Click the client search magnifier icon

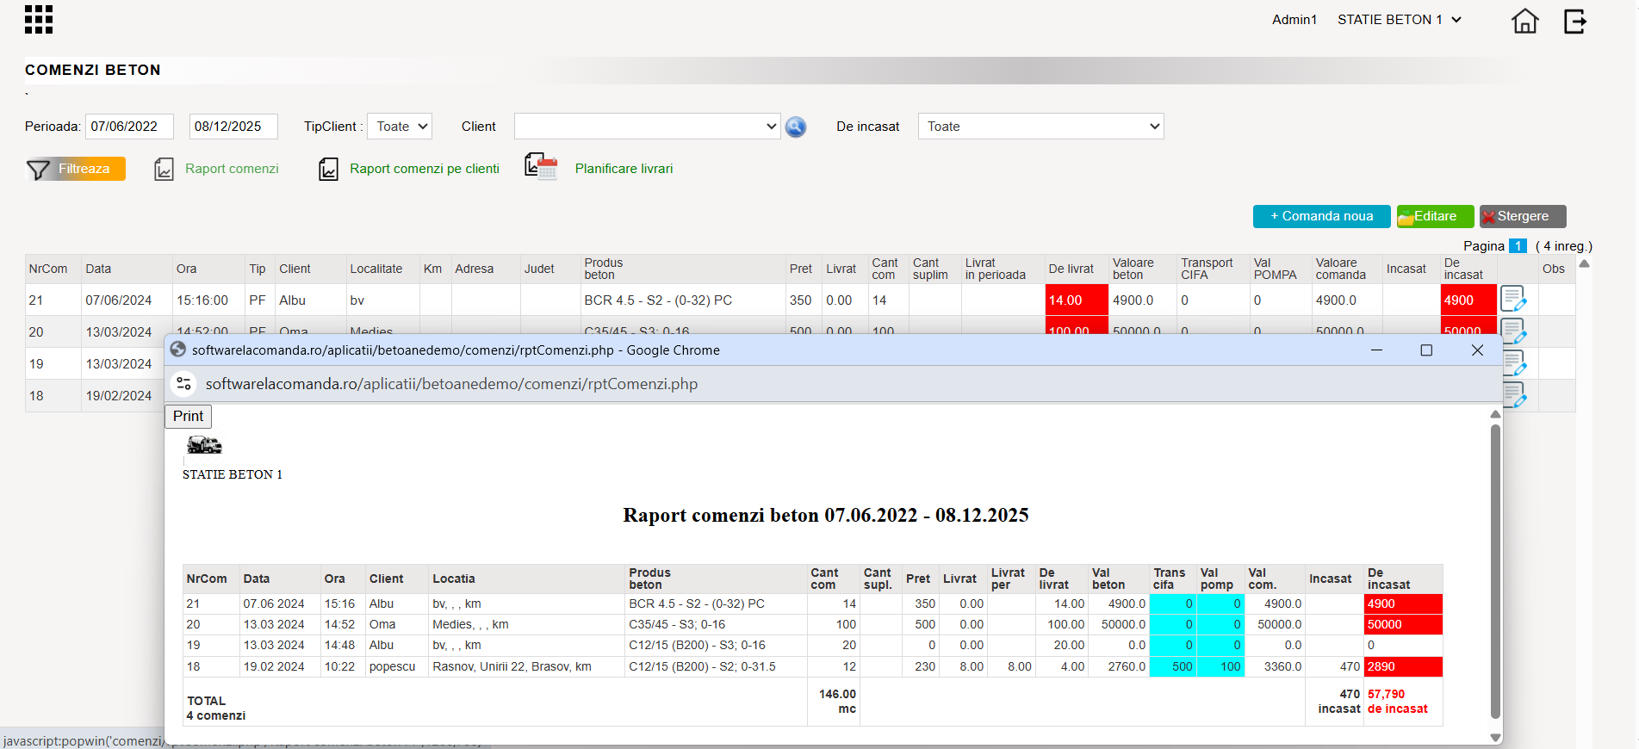[796, 127]
